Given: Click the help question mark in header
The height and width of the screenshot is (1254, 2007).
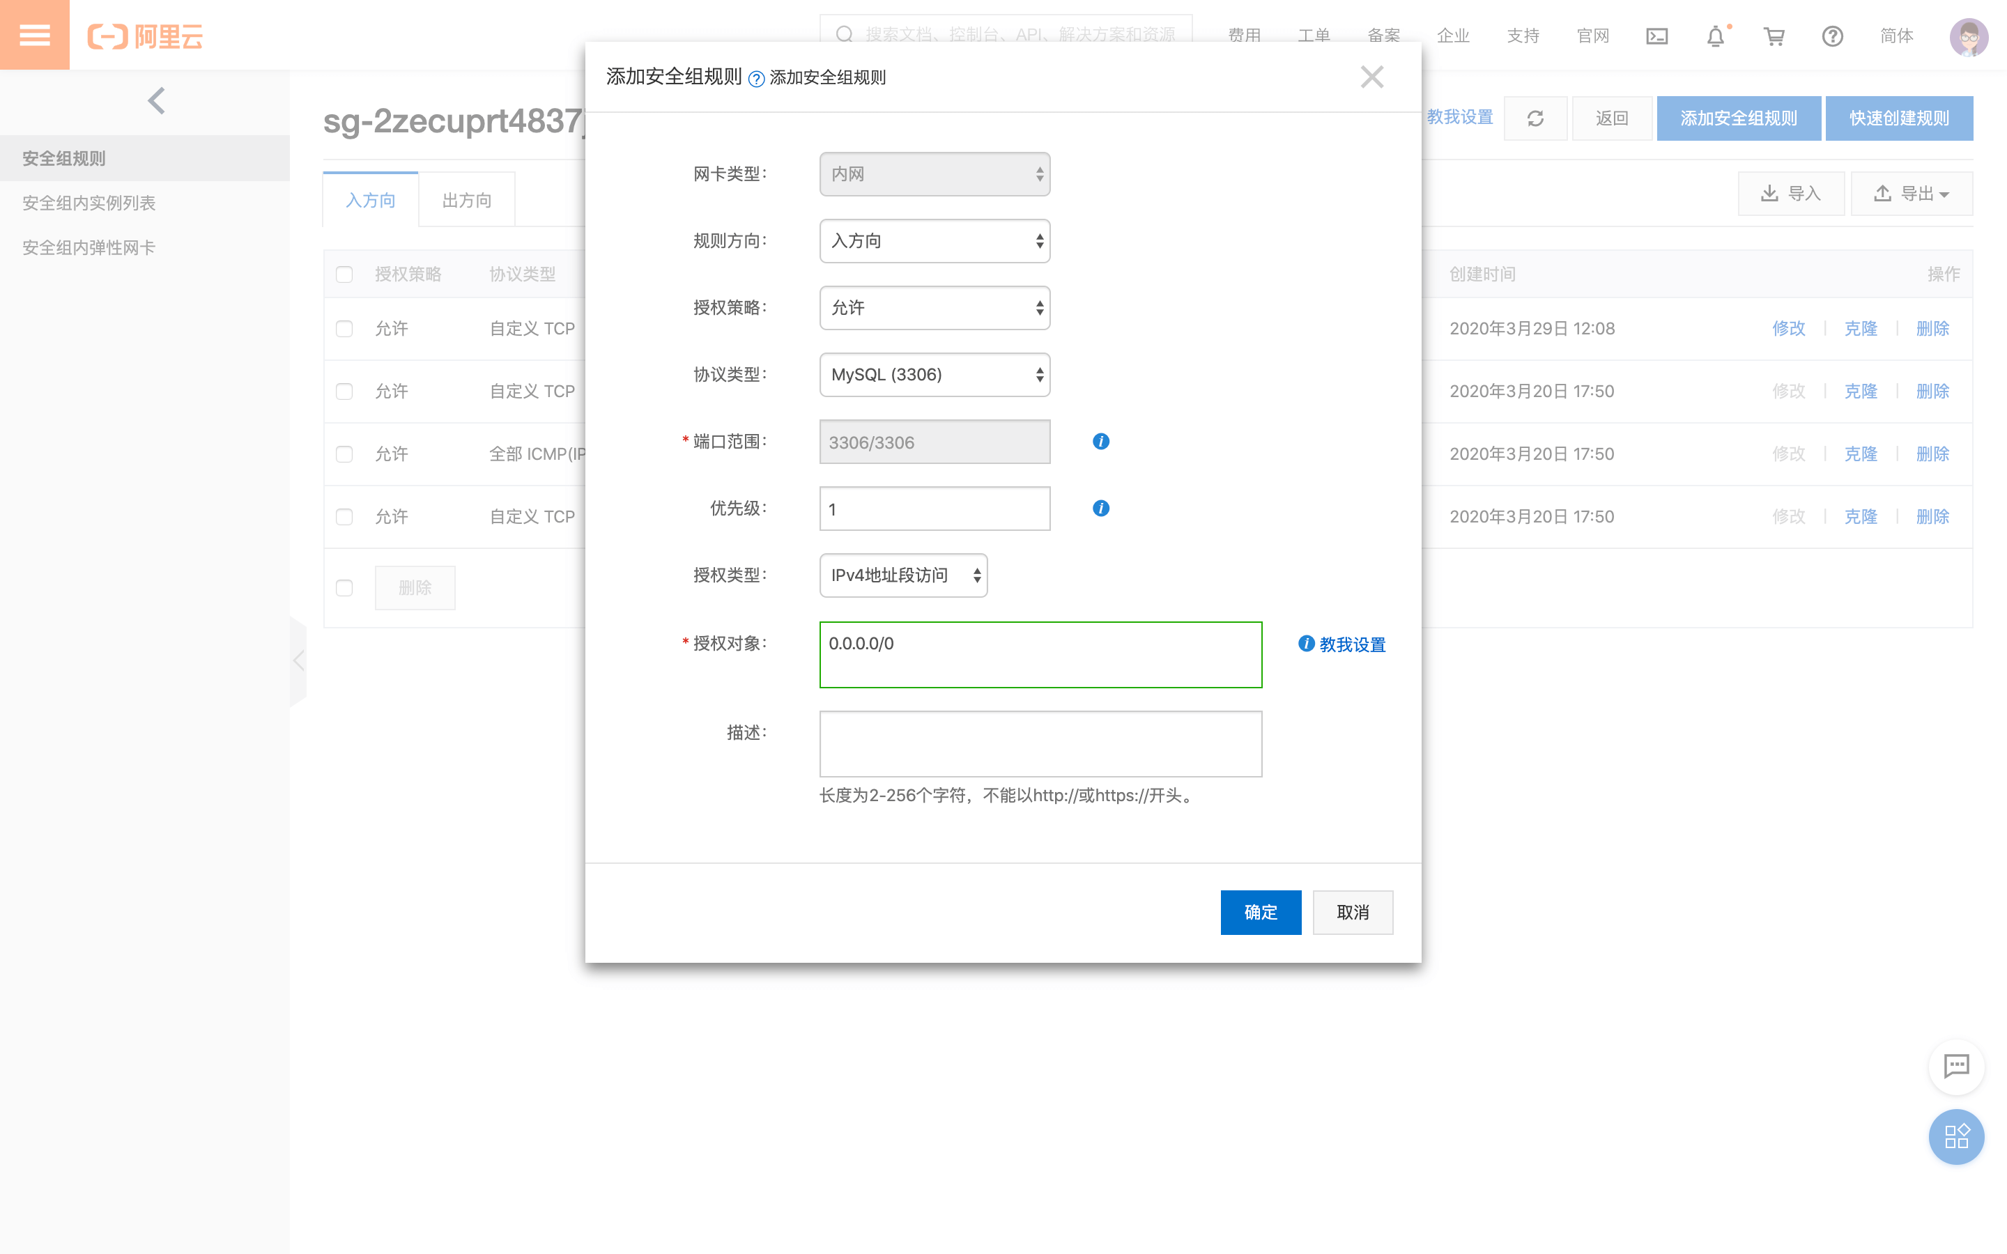Looking at the screenshot, I should (x=1832, y=36).
